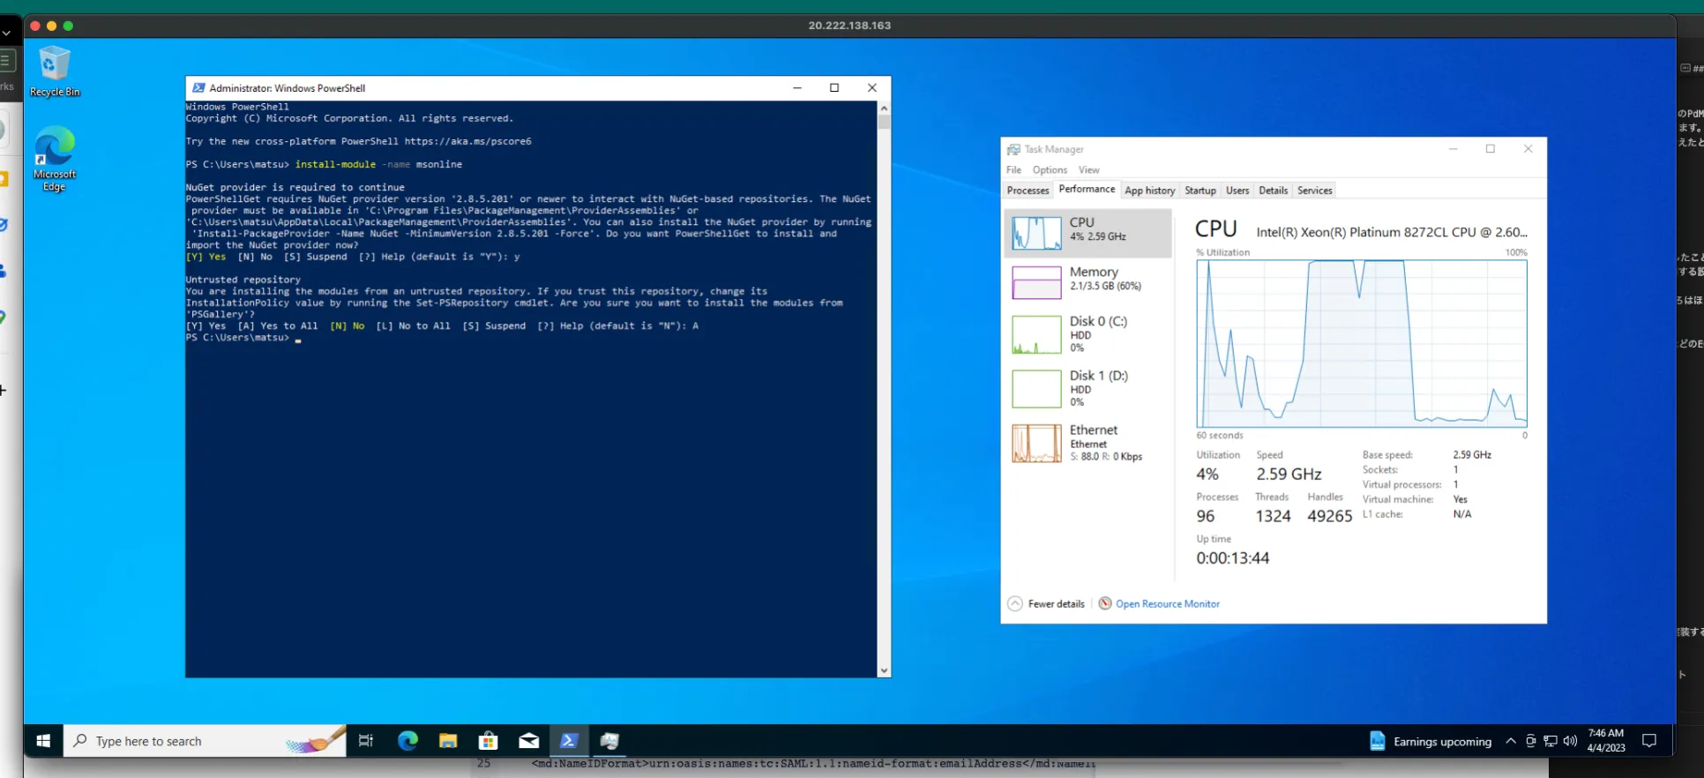Image resolution: width=1704 pixels, height=778 pixels.
Task: Switch to the Processes tab
Action: point(1028,191)
